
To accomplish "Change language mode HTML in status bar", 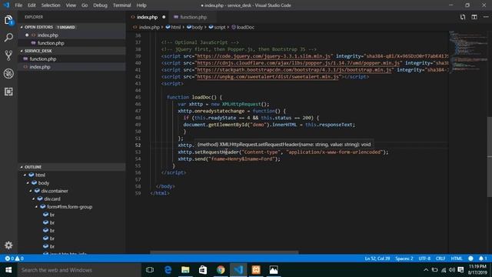I will (457, 259).
